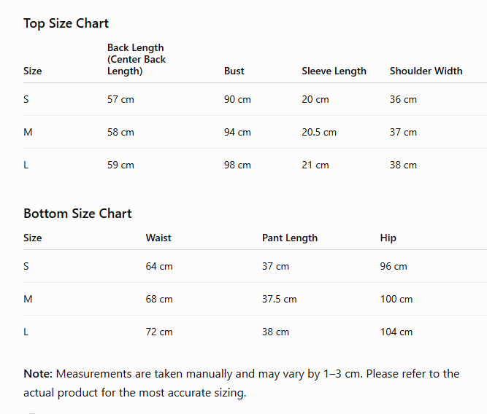Select the 104 cm hip value
The height and width of the screenshot is (414, 487).
[x=396, y=332]
